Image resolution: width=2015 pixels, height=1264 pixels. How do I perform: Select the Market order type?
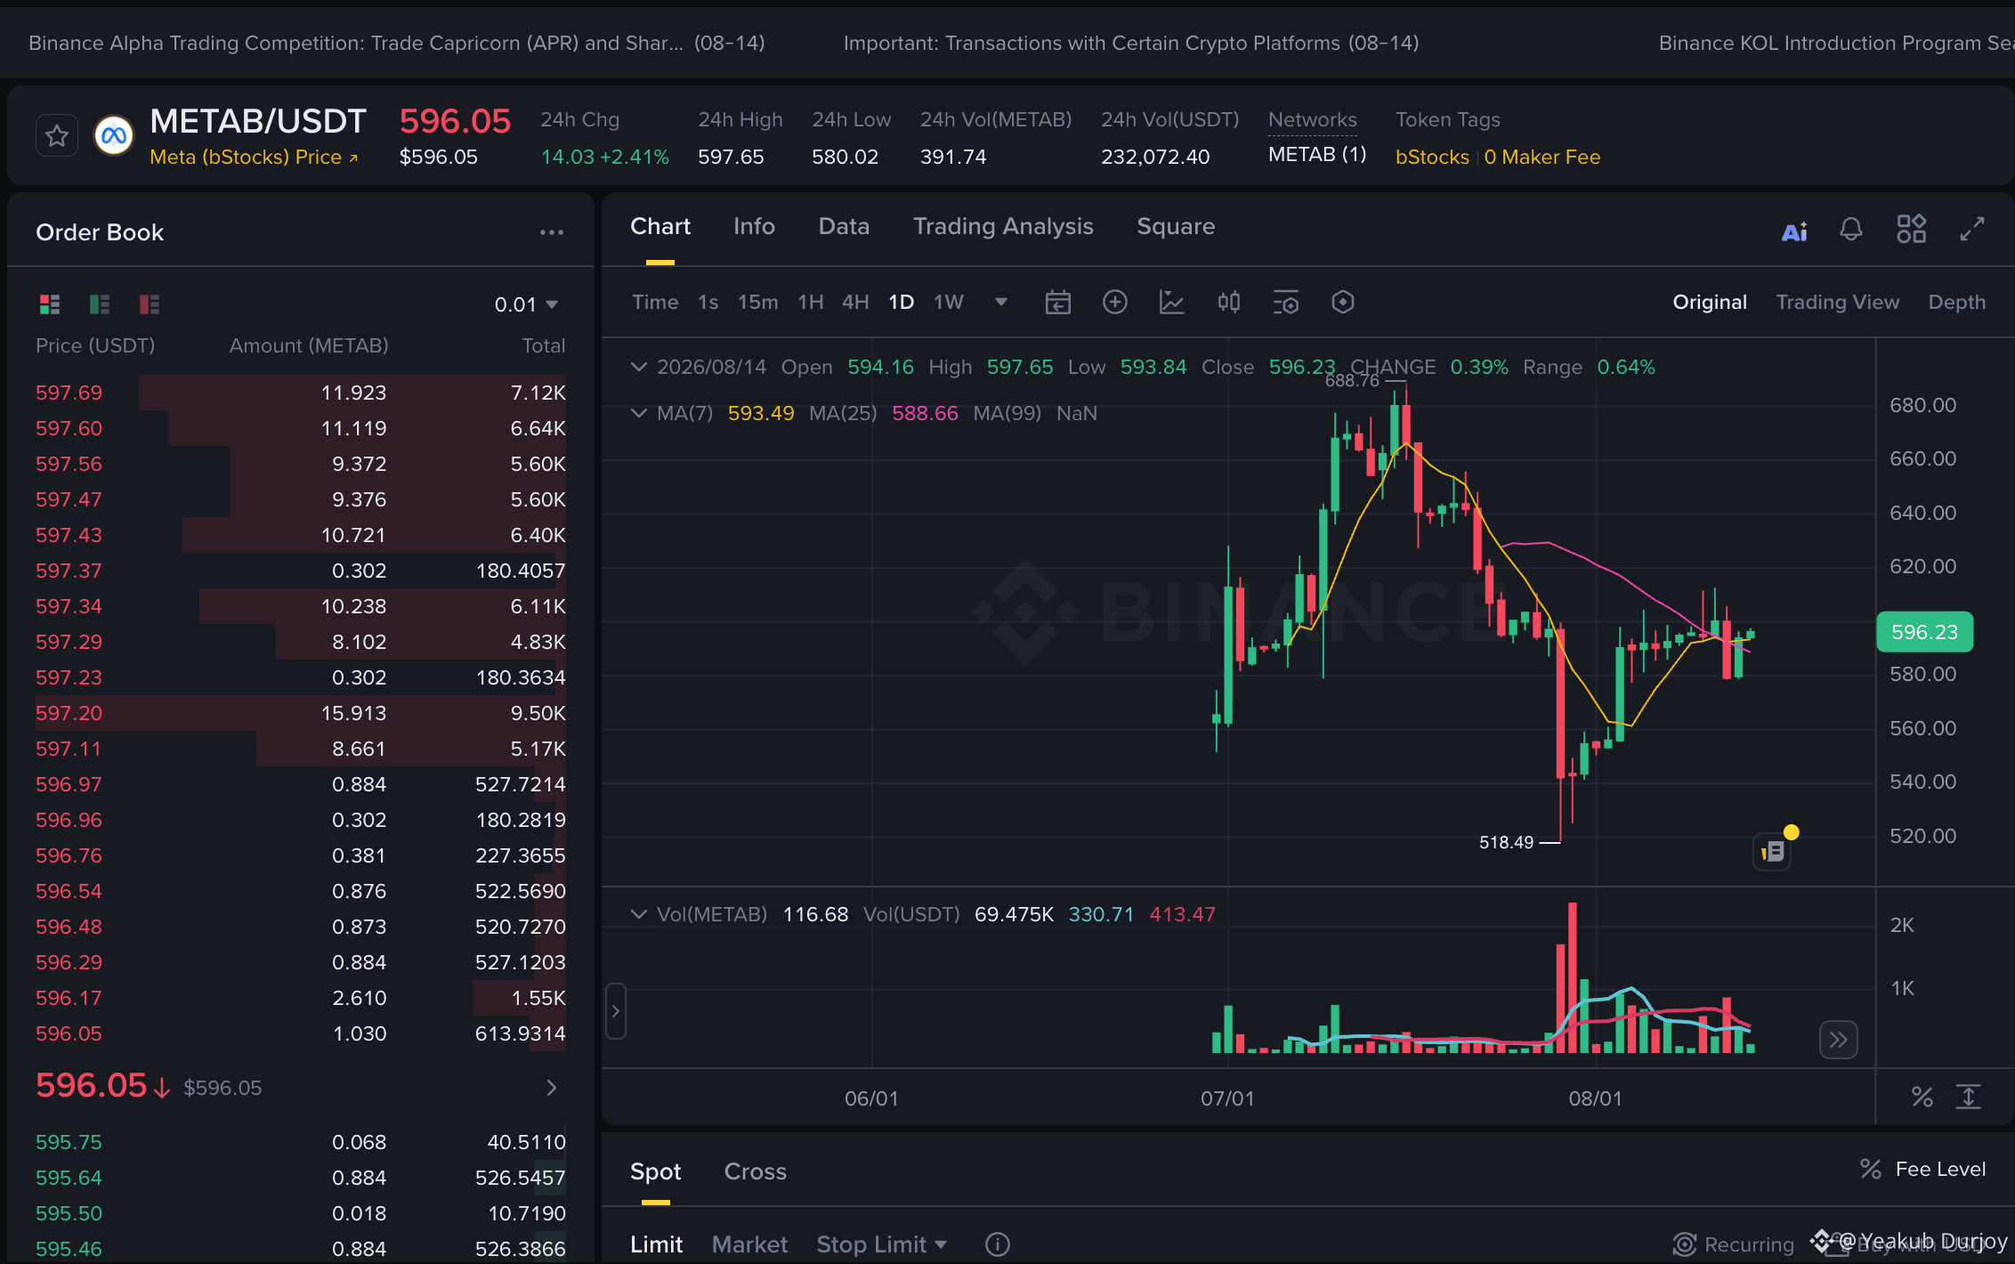749,1244
